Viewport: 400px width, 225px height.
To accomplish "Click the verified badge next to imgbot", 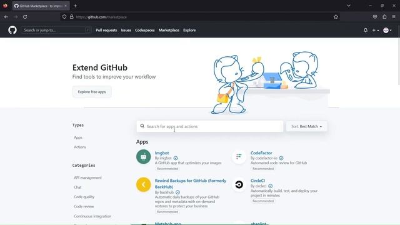I will [x=176, y=158].
